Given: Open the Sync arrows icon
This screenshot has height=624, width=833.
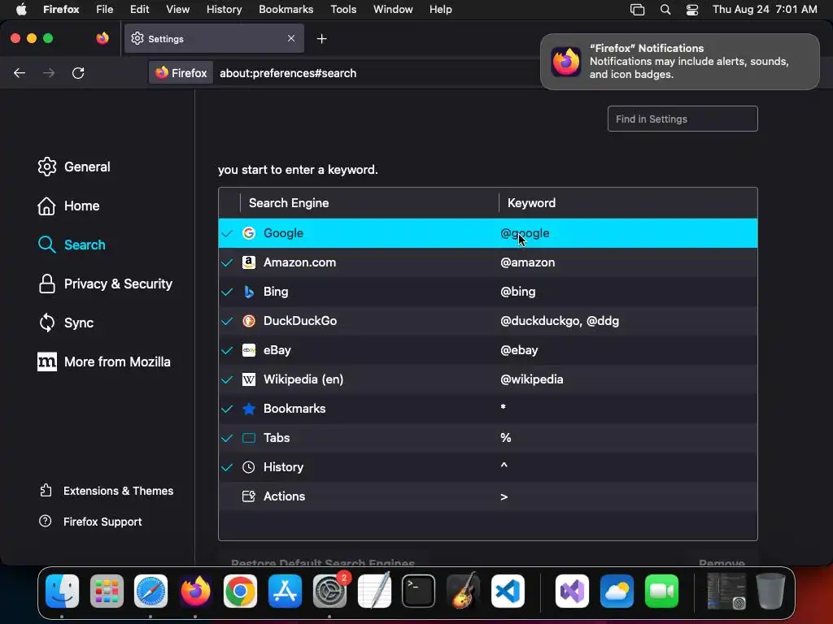Looking at the screenshot, I should click(x=46, y=323).
